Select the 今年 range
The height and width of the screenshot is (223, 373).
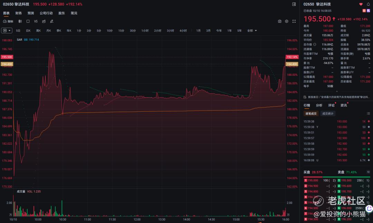(x=219, y=31)
